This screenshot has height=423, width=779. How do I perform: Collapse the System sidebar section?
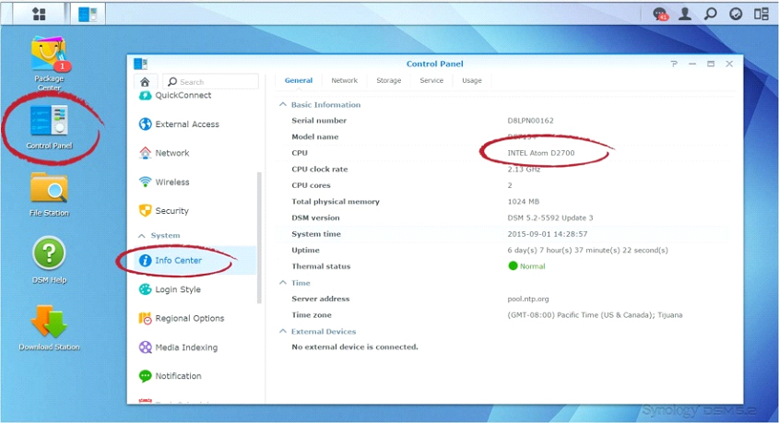click(142, 236)
